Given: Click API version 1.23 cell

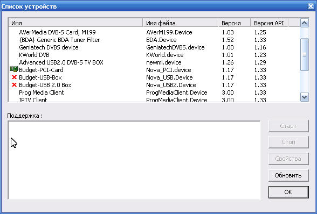Looking at the screenshot, I should (260, 55).
